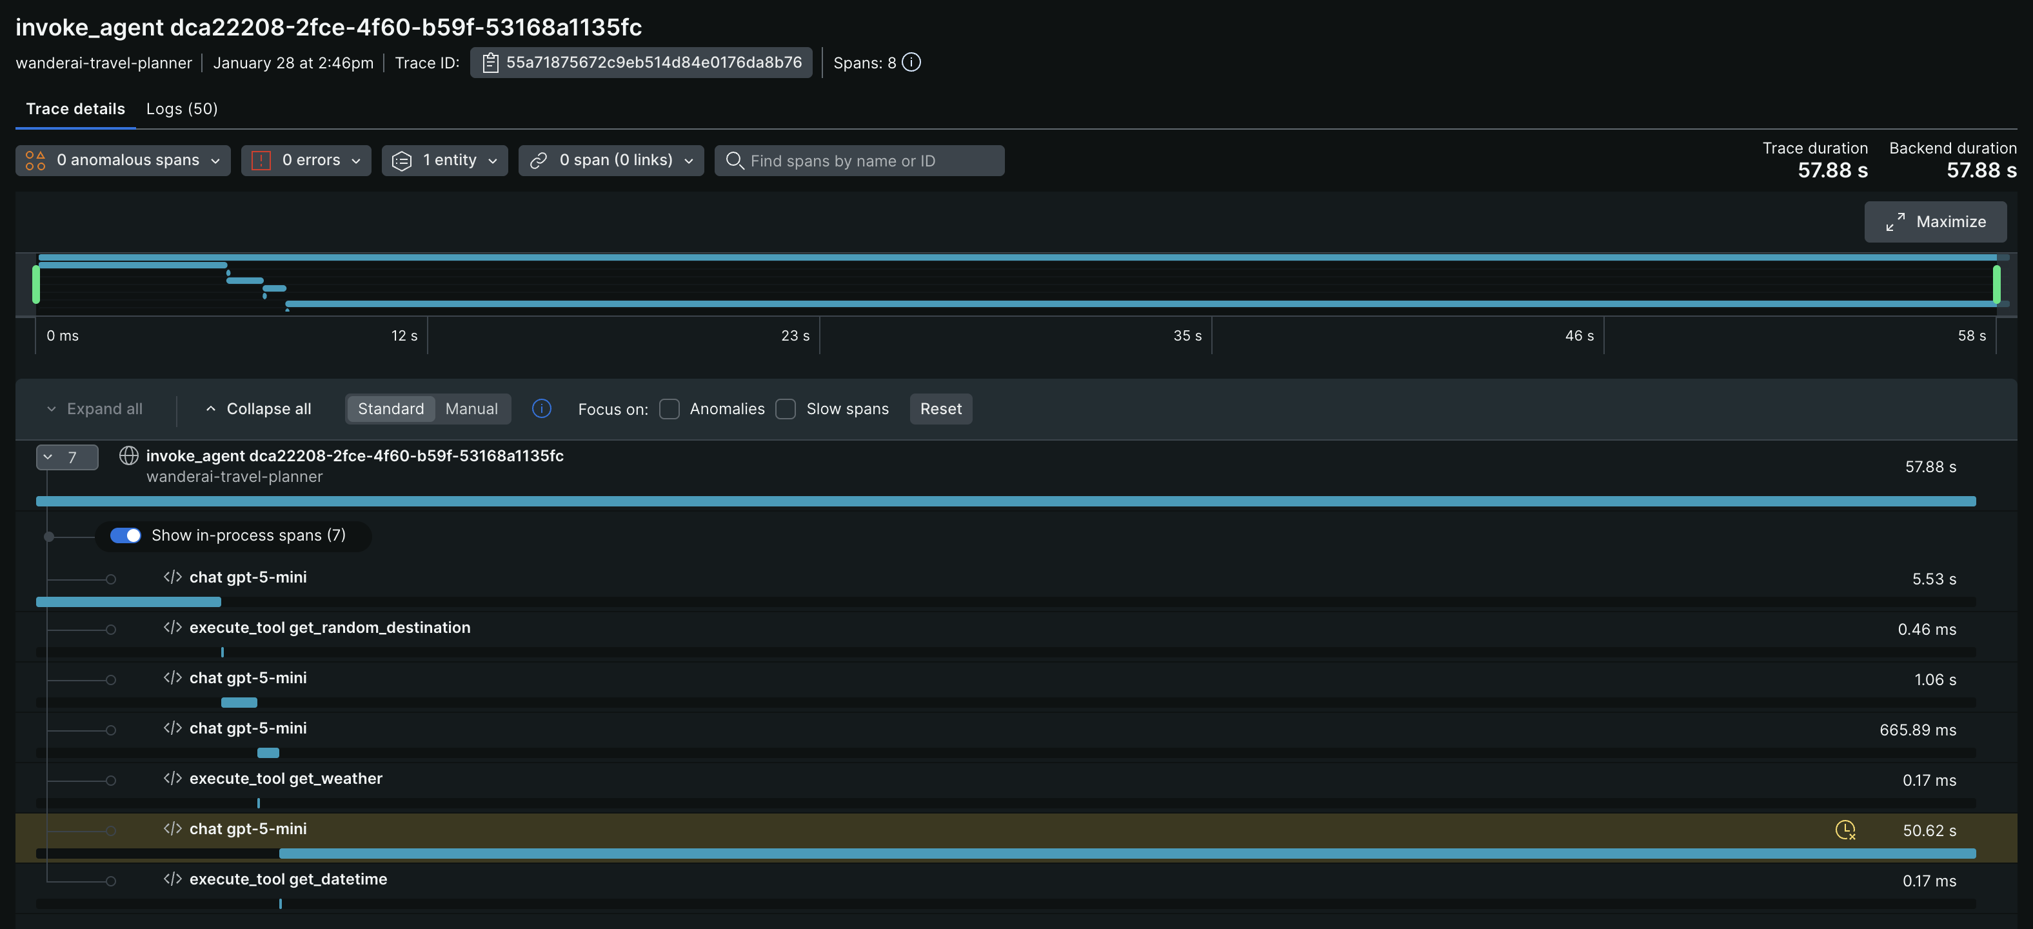Viewport: 2033px width, 929px height.
Task: Click the Reset button
Action: [x=940, y=409]
